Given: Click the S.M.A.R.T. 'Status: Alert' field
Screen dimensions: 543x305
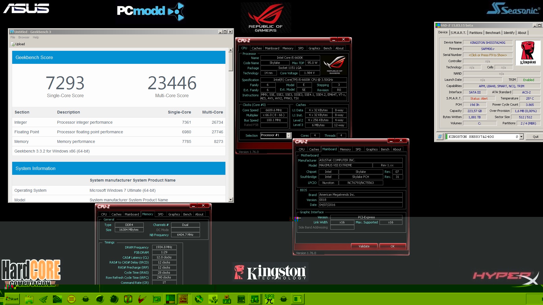Looking at the screenshot, I should tap(479, 99).
